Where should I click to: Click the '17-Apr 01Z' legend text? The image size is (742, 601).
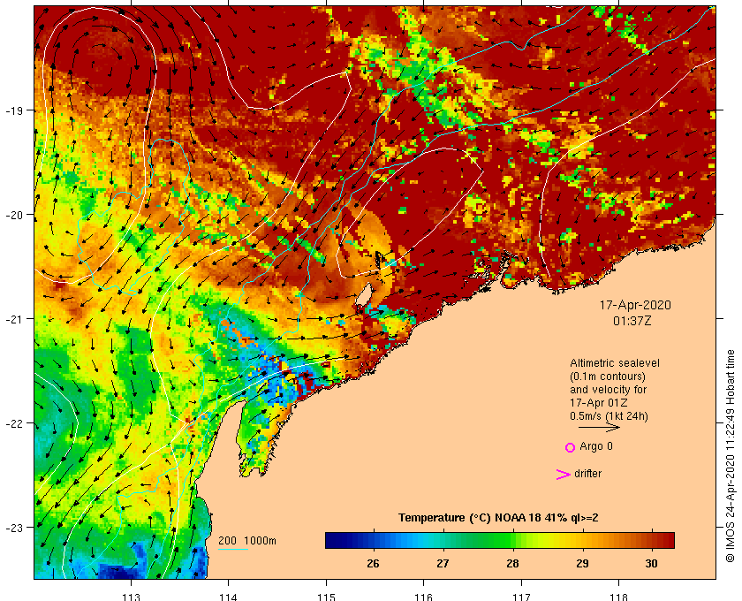click(x=599, y=403)
